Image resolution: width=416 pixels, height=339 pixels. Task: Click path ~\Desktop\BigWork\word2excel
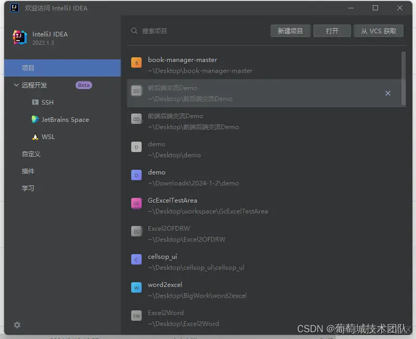click(x=197, y=296)
